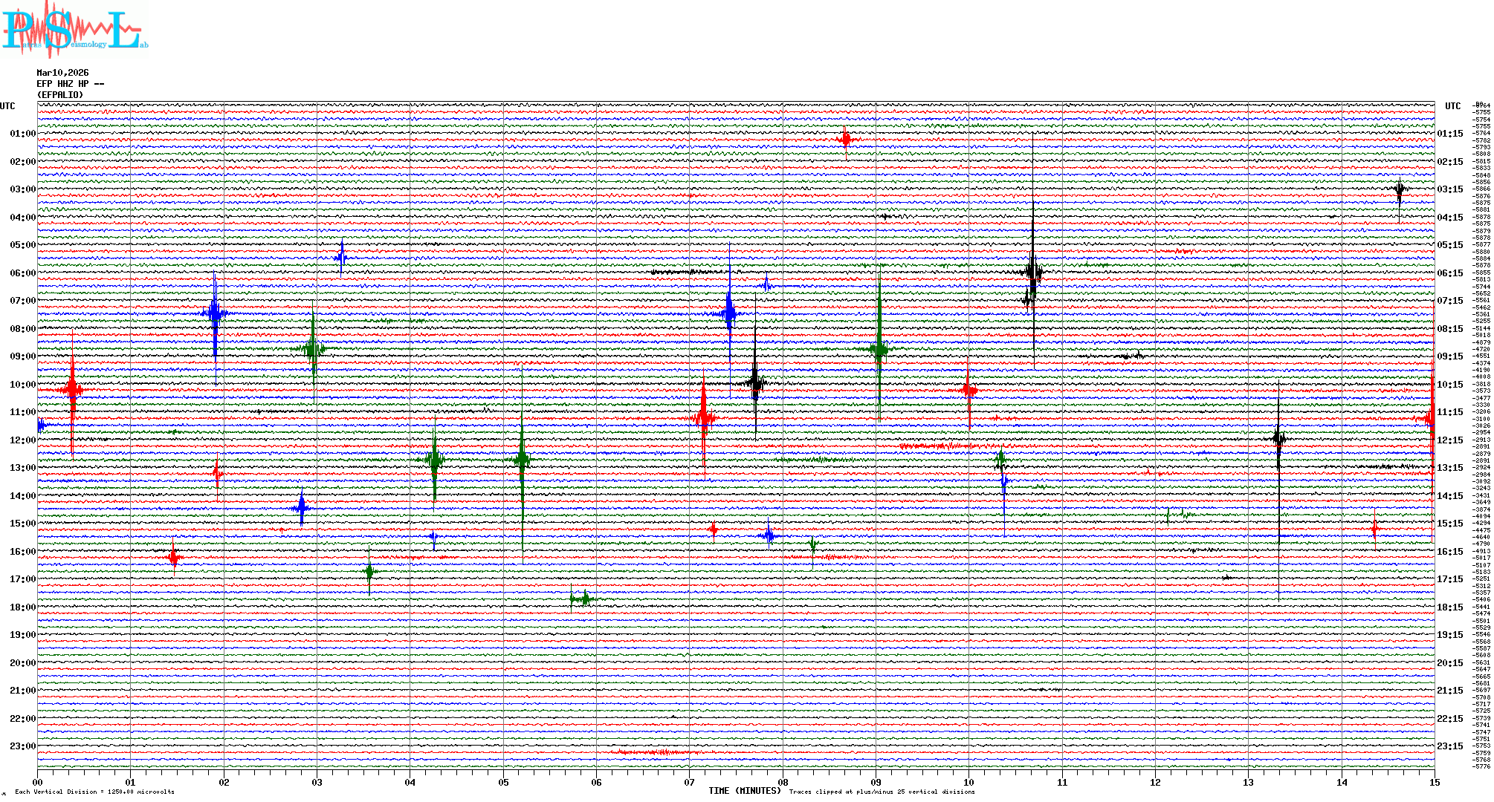Click the left UTC header label
Viewport: 1494px width, 802px height.
coord(7,106)
